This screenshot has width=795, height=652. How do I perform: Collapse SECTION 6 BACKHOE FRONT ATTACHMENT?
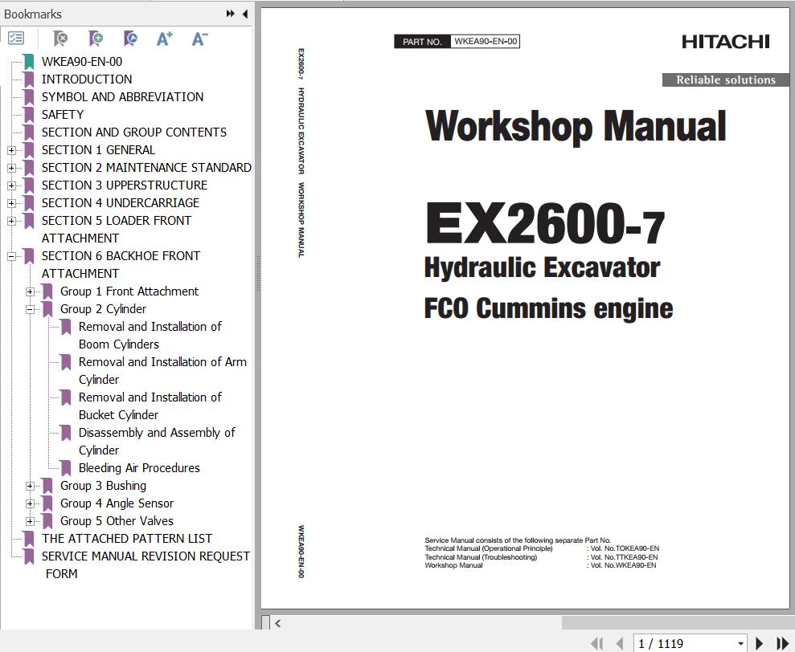12,257
